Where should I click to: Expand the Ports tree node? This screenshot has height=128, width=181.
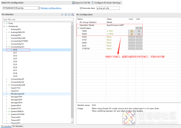[x=4, y=24]
